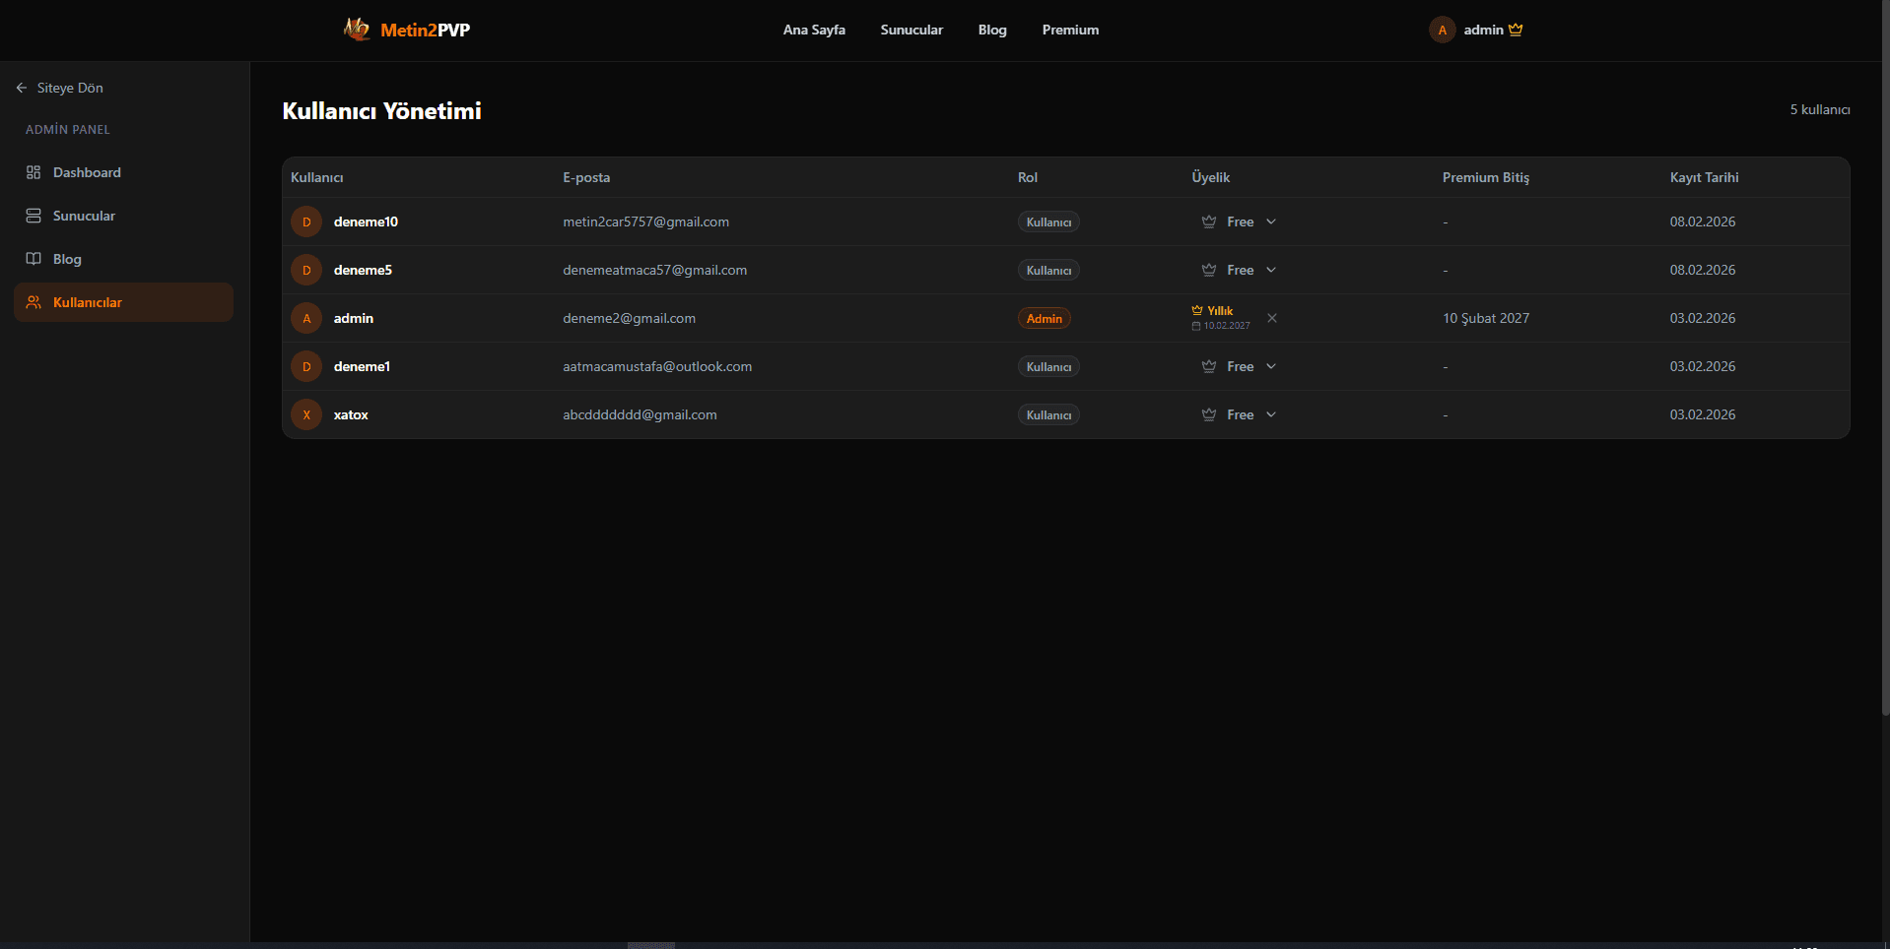The height and width of the screenshot is (949, 1890).
Task: Remove admin's Yıllık premium with X icon
Action: coord(1272,318)
